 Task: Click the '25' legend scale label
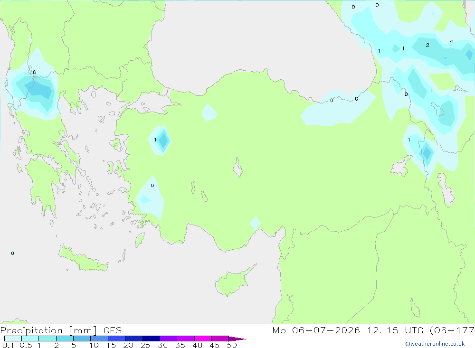pyautogui.click(x=145, y=345)
